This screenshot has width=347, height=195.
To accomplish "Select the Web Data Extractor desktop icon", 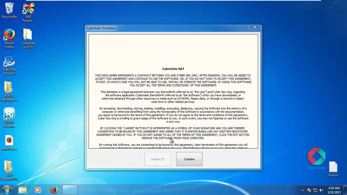I will [9, 66].
